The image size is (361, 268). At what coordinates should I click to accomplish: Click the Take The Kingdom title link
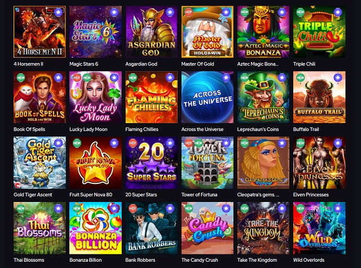[257, 260]
